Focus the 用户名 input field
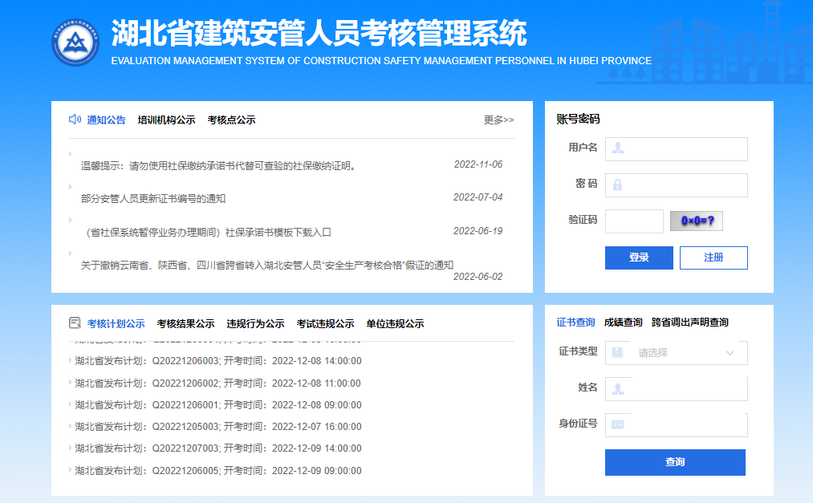 coord(676,149)
